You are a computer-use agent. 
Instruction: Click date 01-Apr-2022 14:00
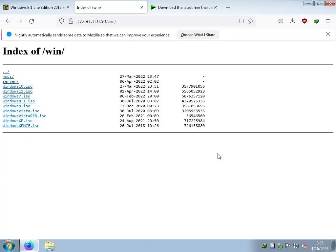(x=139, y=91)
